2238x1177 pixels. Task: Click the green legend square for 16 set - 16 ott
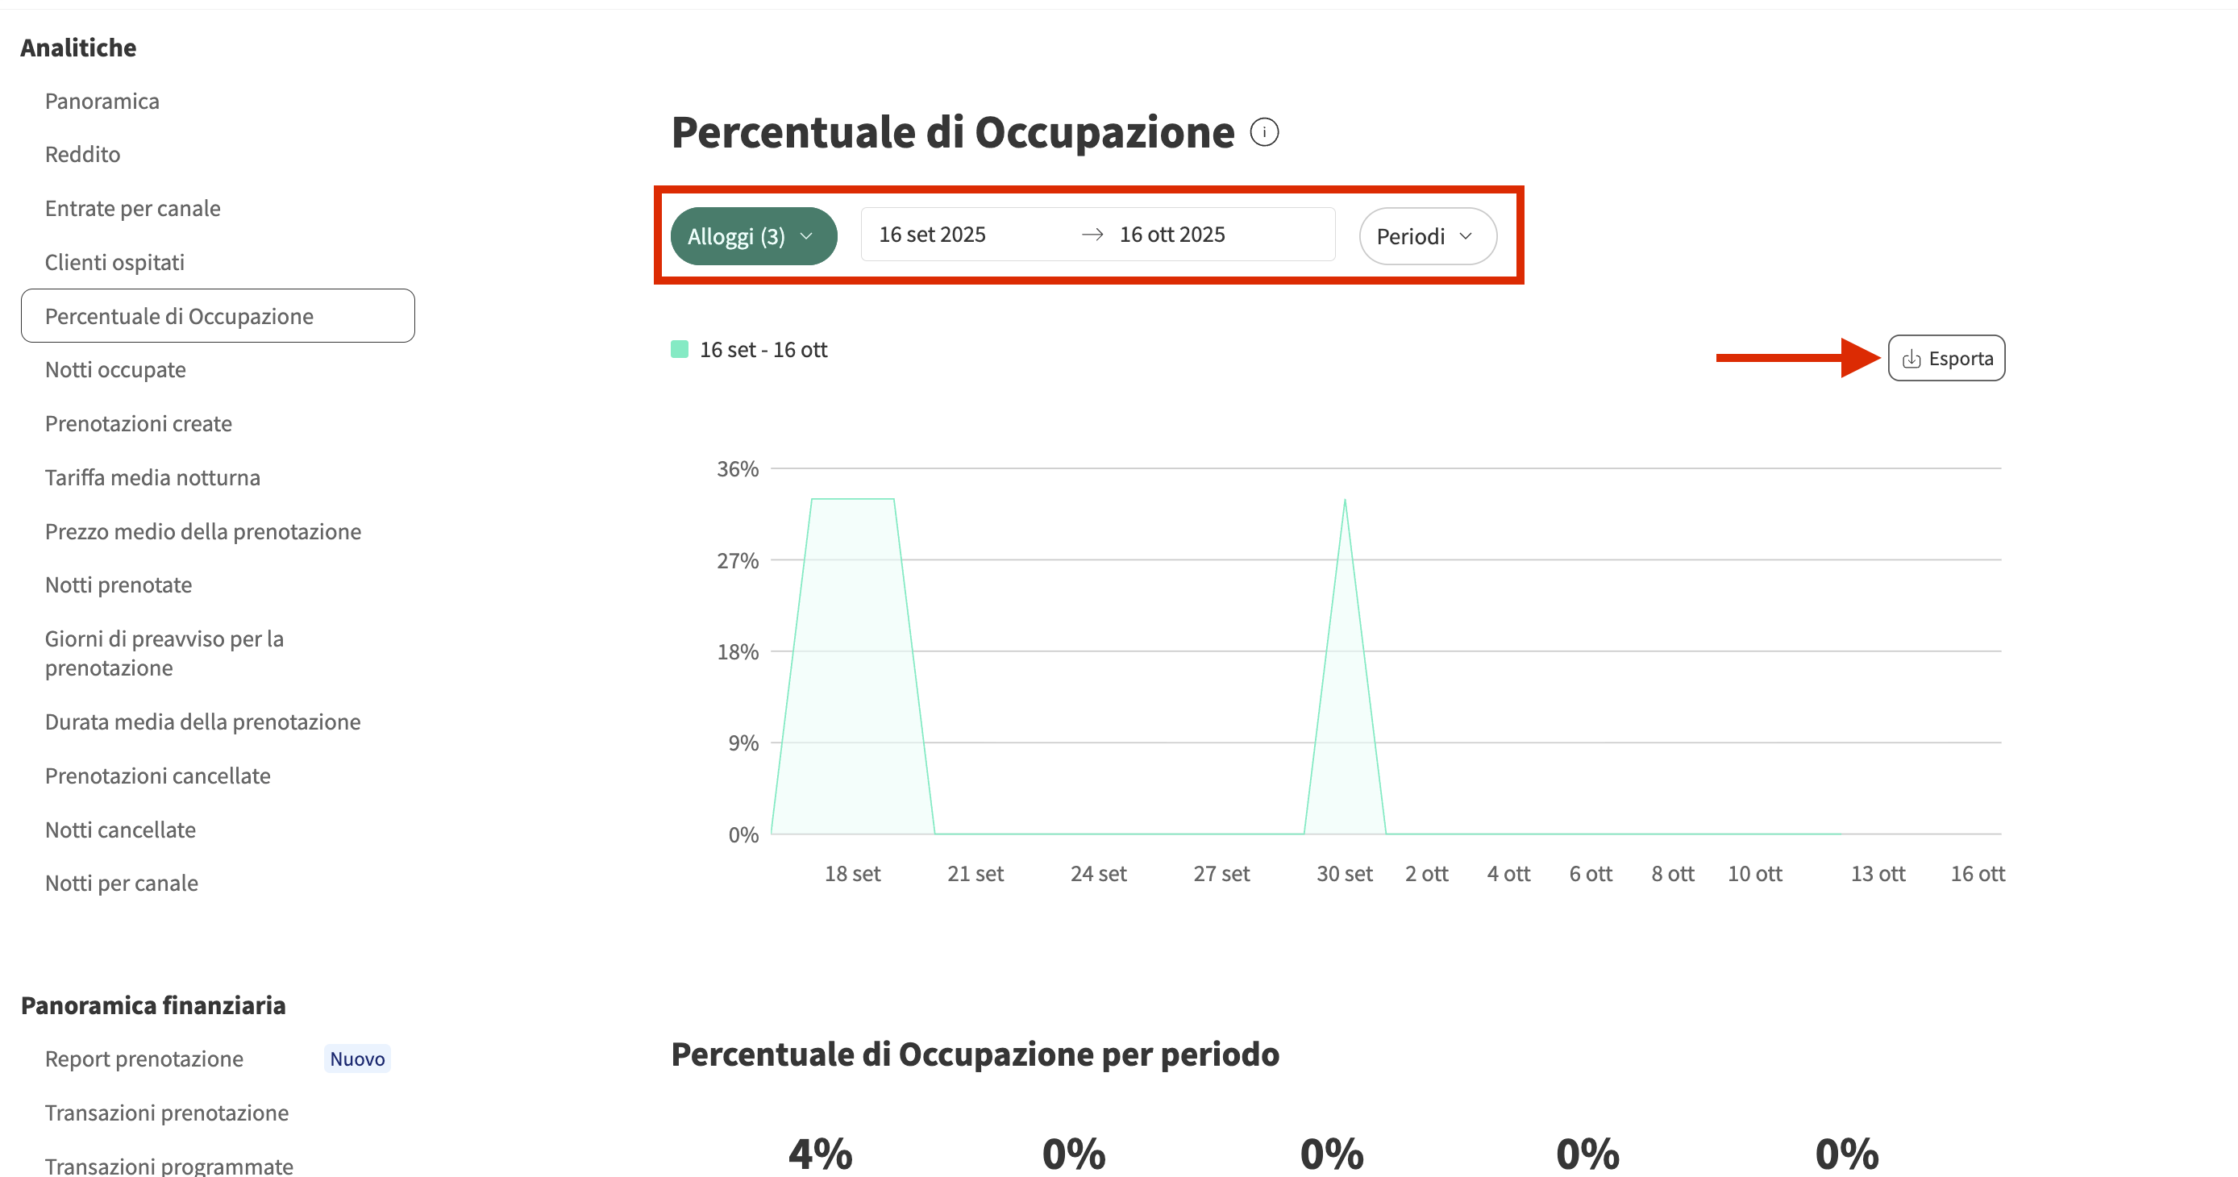[680, 349]
